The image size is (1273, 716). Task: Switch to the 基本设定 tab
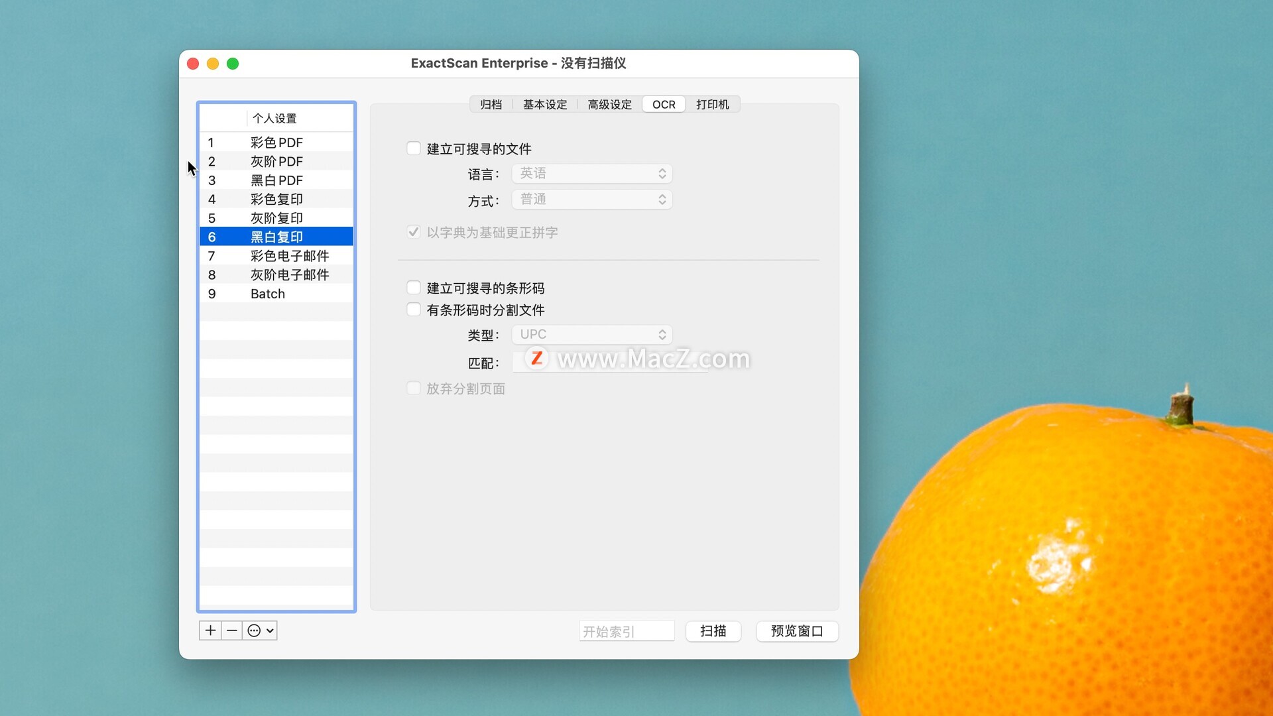(x=545, y=105)
